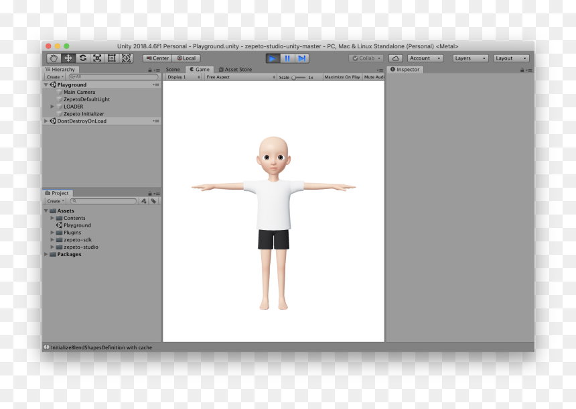
Task: Open the Inspector panel options menu
Action: [529, 70]
